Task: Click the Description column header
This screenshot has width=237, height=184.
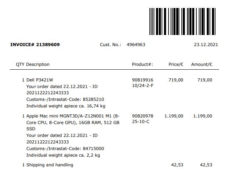Action: [38, 64]
